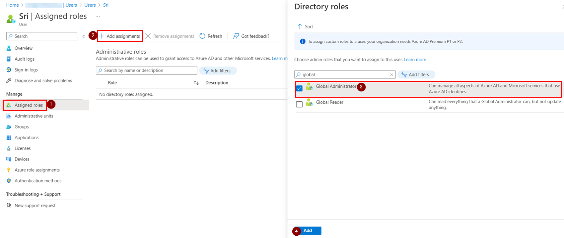This screenshot has width=564, height=238.
Task: Click the Overview person icon
Action: click(9, 48)
